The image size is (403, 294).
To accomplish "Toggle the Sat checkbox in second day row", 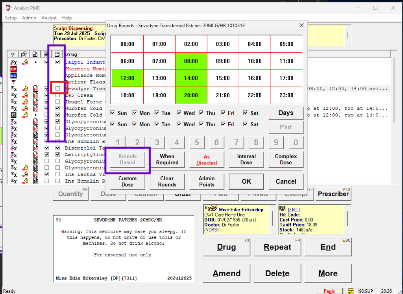I will click(x=246, y=124).
